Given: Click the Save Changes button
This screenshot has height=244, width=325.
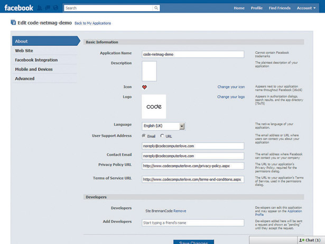Looking at the screenshot, I should [193, 242].
